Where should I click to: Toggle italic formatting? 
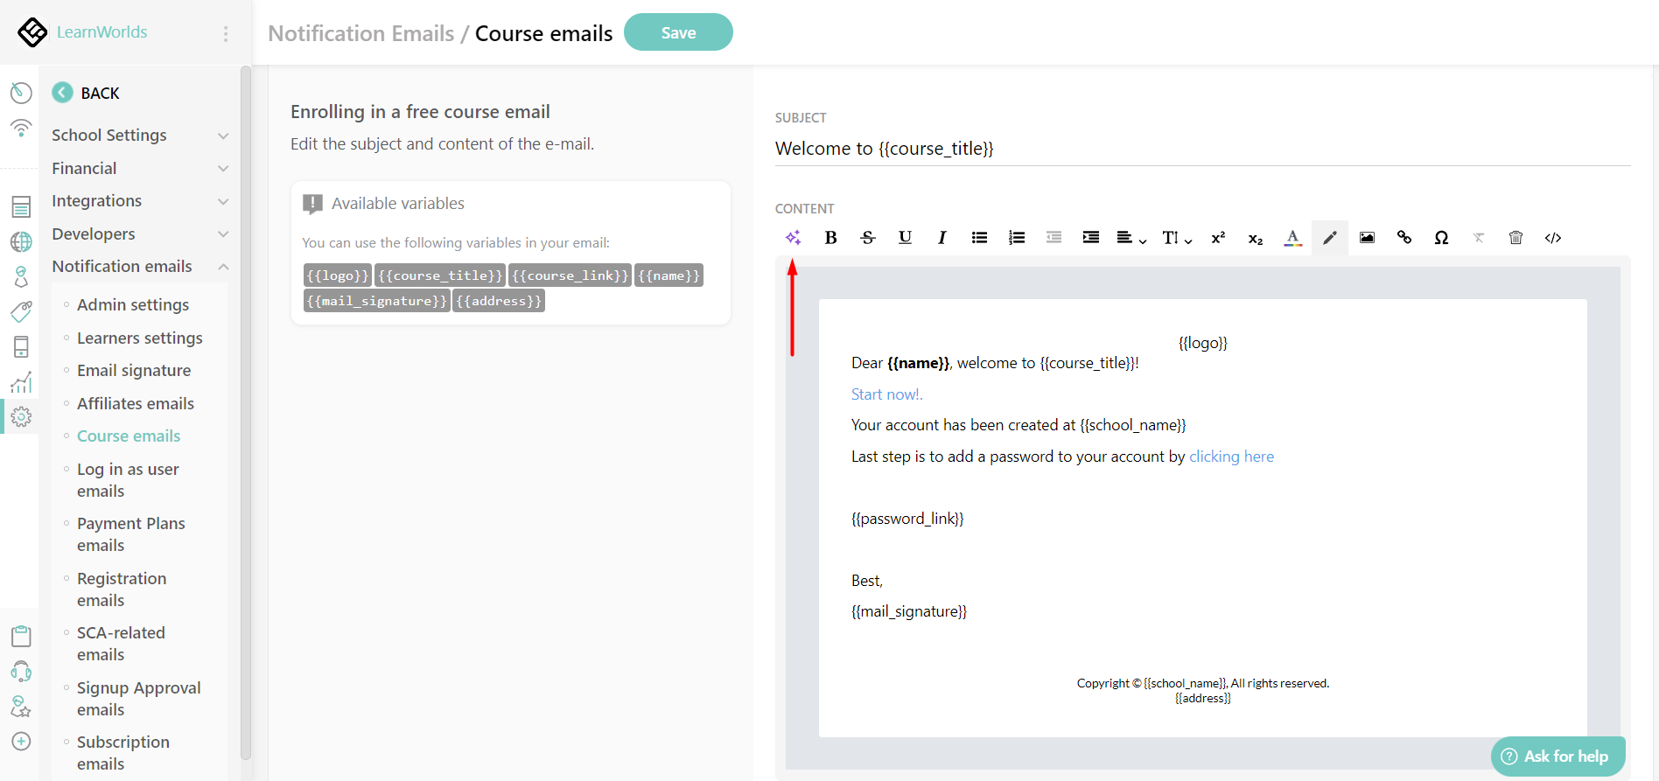941,238
